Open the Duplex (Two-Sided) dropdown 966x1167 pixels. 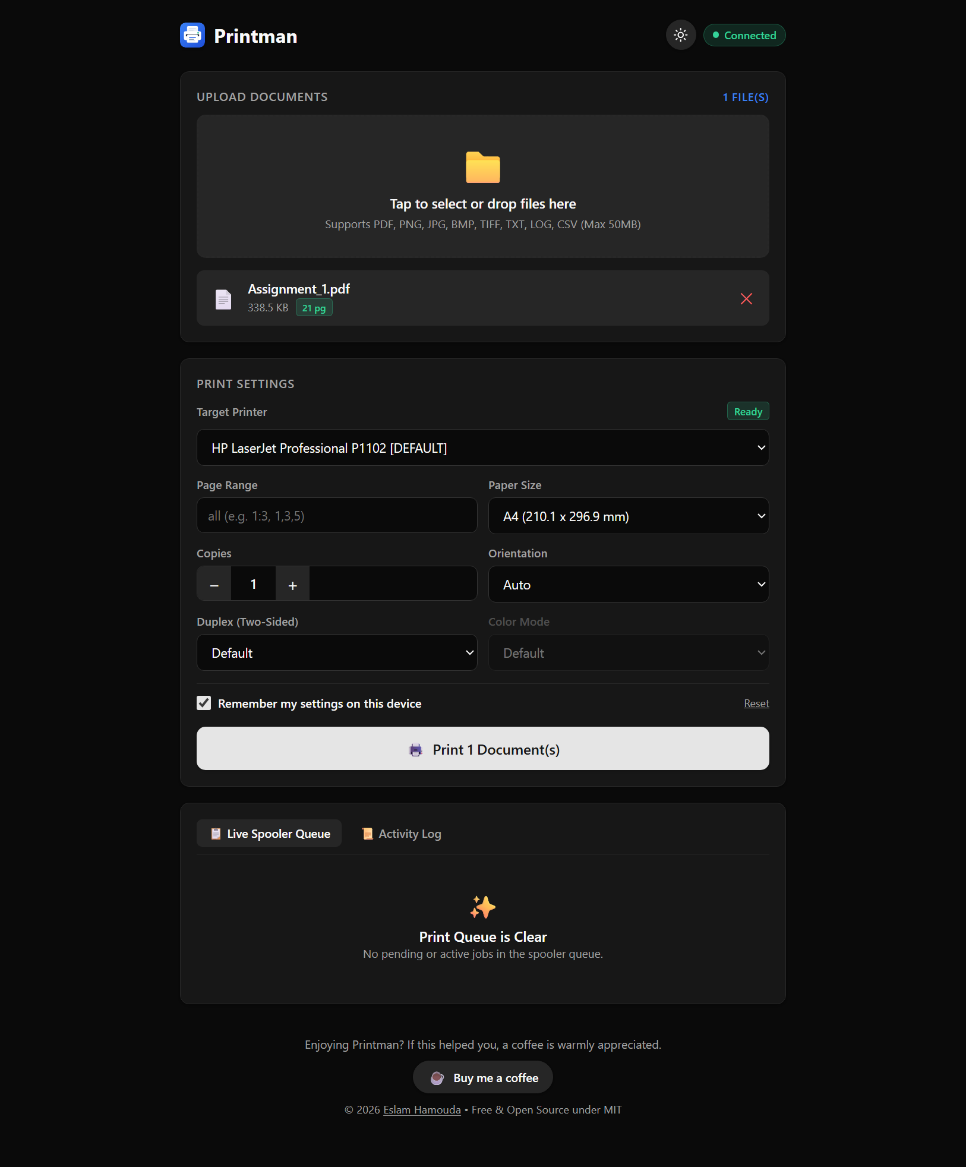pyautogui.click(x=337, y=652)
